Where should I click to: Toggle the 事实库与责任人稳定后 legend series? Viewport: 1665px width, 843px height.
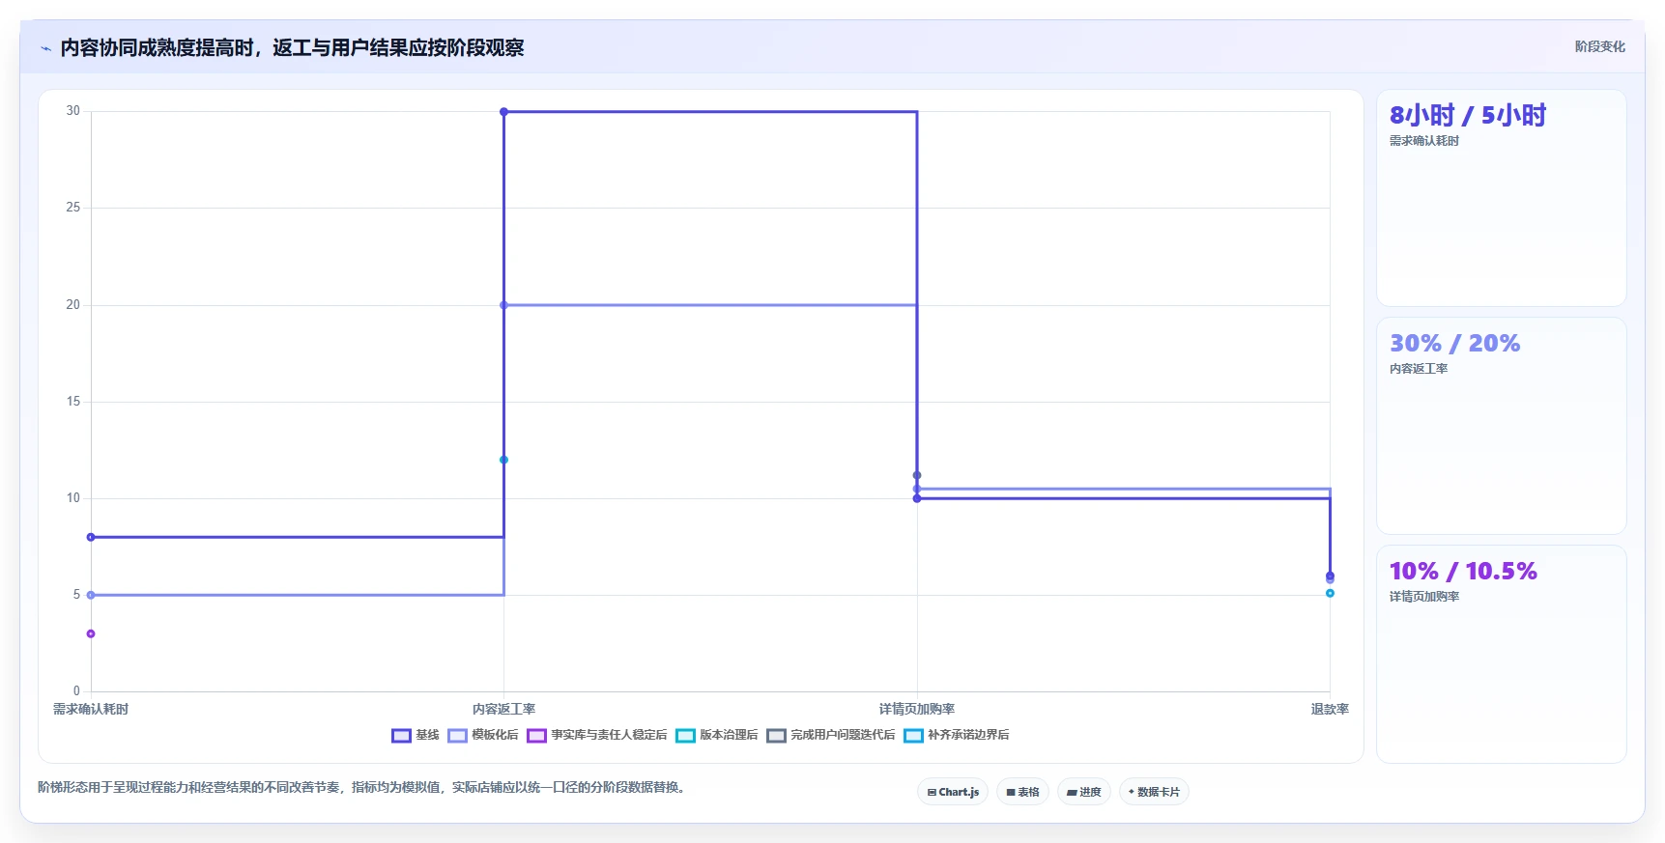point(597,735)
